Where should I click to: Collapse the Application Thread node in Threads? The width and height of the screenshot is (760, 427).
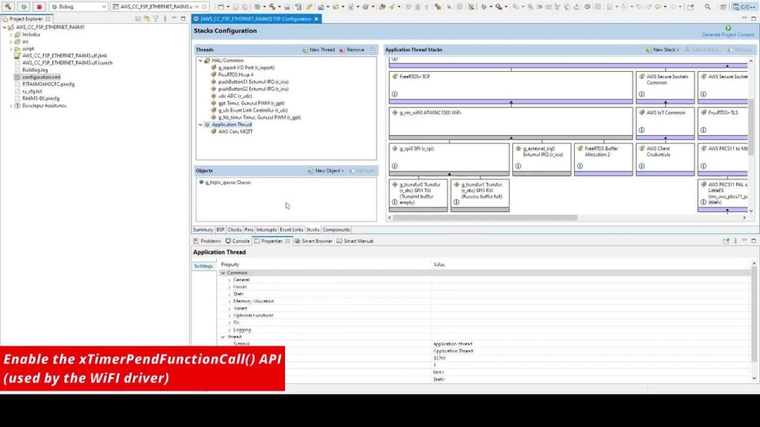200,124
